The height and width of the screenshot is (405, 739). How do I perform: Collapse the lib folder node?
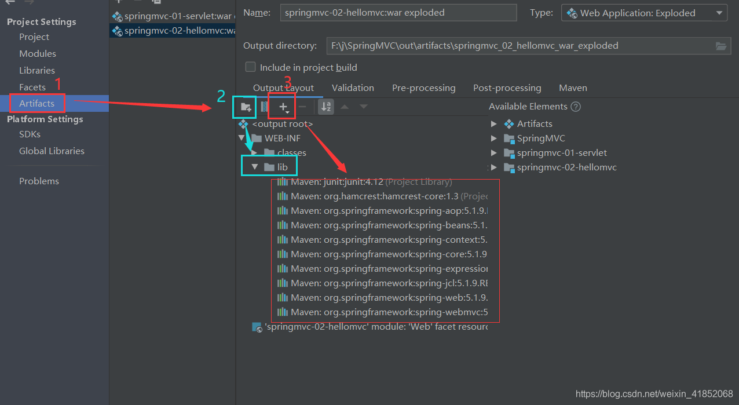coord(254,167)
